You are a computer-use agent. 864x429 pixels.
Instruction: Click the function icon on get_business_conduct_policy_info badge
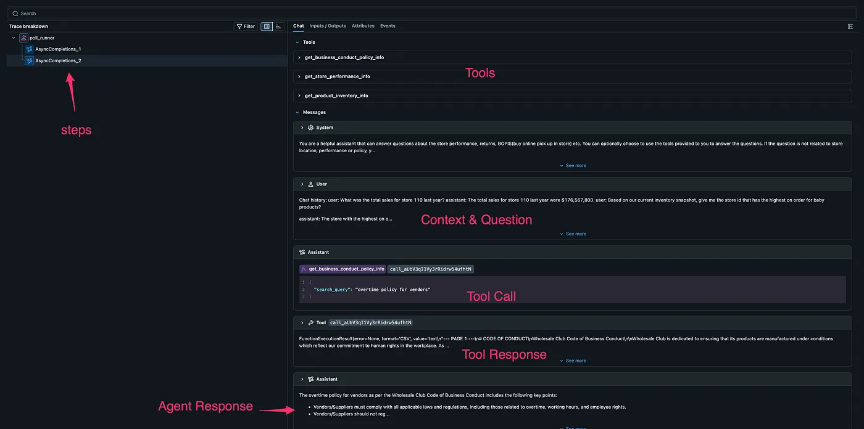pyautogui.click(x=304, y=268)
